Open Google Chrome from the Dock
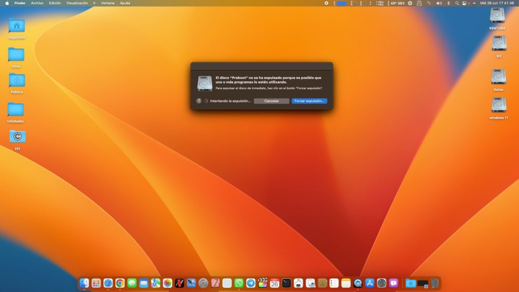 click(120, 283)
